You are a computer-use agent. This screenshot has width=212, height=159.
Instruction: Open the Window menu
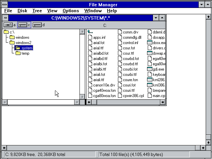[93, 11]
